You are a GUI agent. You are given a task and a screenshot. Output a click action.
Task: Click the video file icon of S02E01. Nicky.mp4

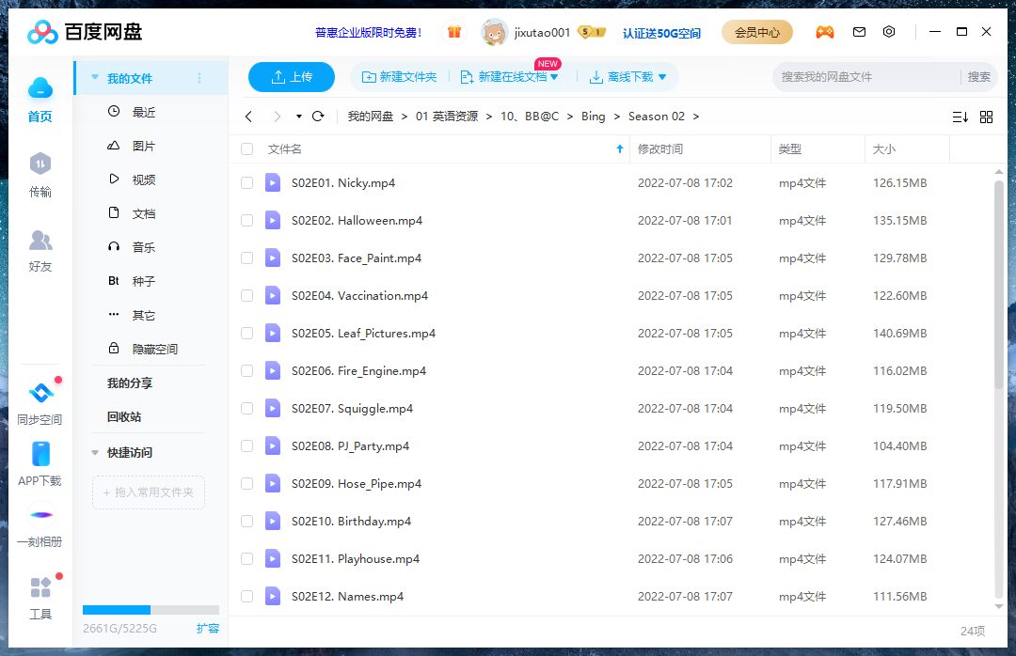point(273,182)
